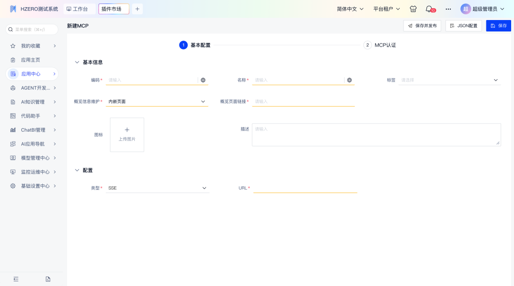This screenshot has width=514, height=286.
Task: Go to step 2 MCP认证
Action: click(380, 45)
